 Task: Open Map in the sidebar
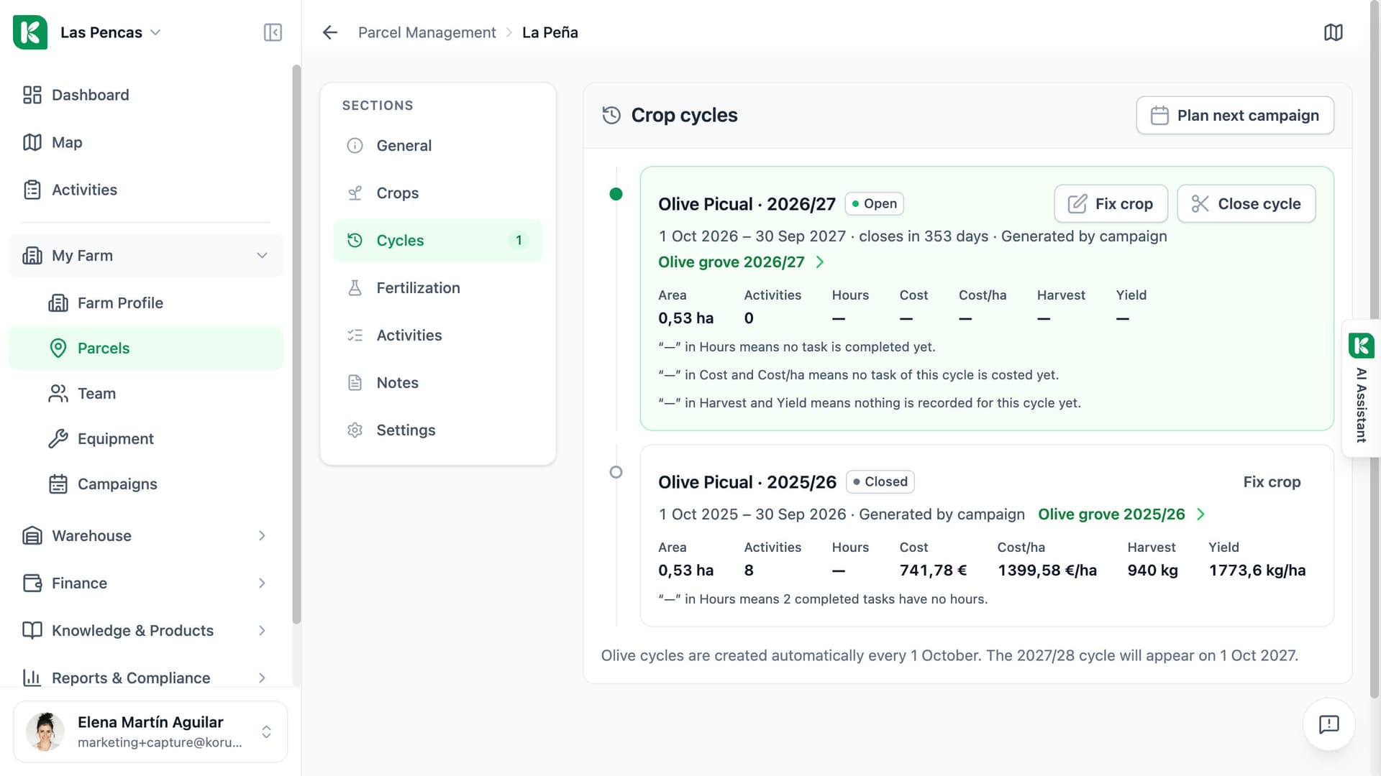[146, 142]
